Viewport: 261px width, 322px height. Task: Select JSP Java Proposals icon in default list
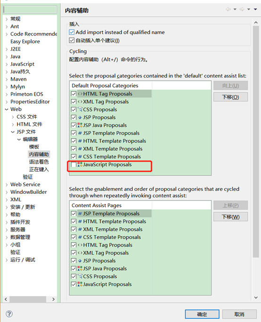point(80,125)
